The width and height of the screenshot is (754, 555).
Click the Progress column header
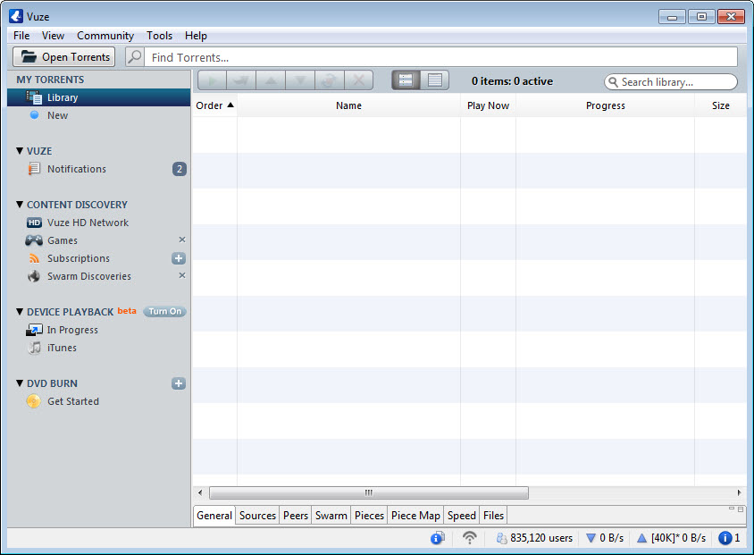point(606,105)
